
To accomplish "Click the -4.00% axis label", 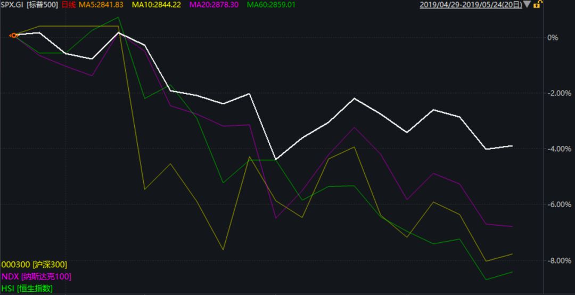I will point(559,149).
